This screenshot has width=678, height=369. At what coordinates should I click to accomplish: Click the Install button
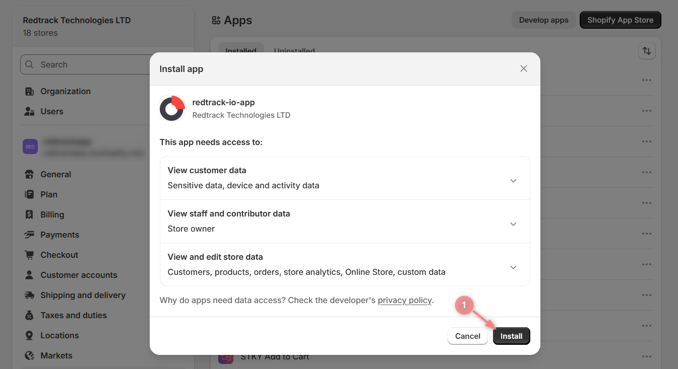pyautogui.click(x=511, y=336)
